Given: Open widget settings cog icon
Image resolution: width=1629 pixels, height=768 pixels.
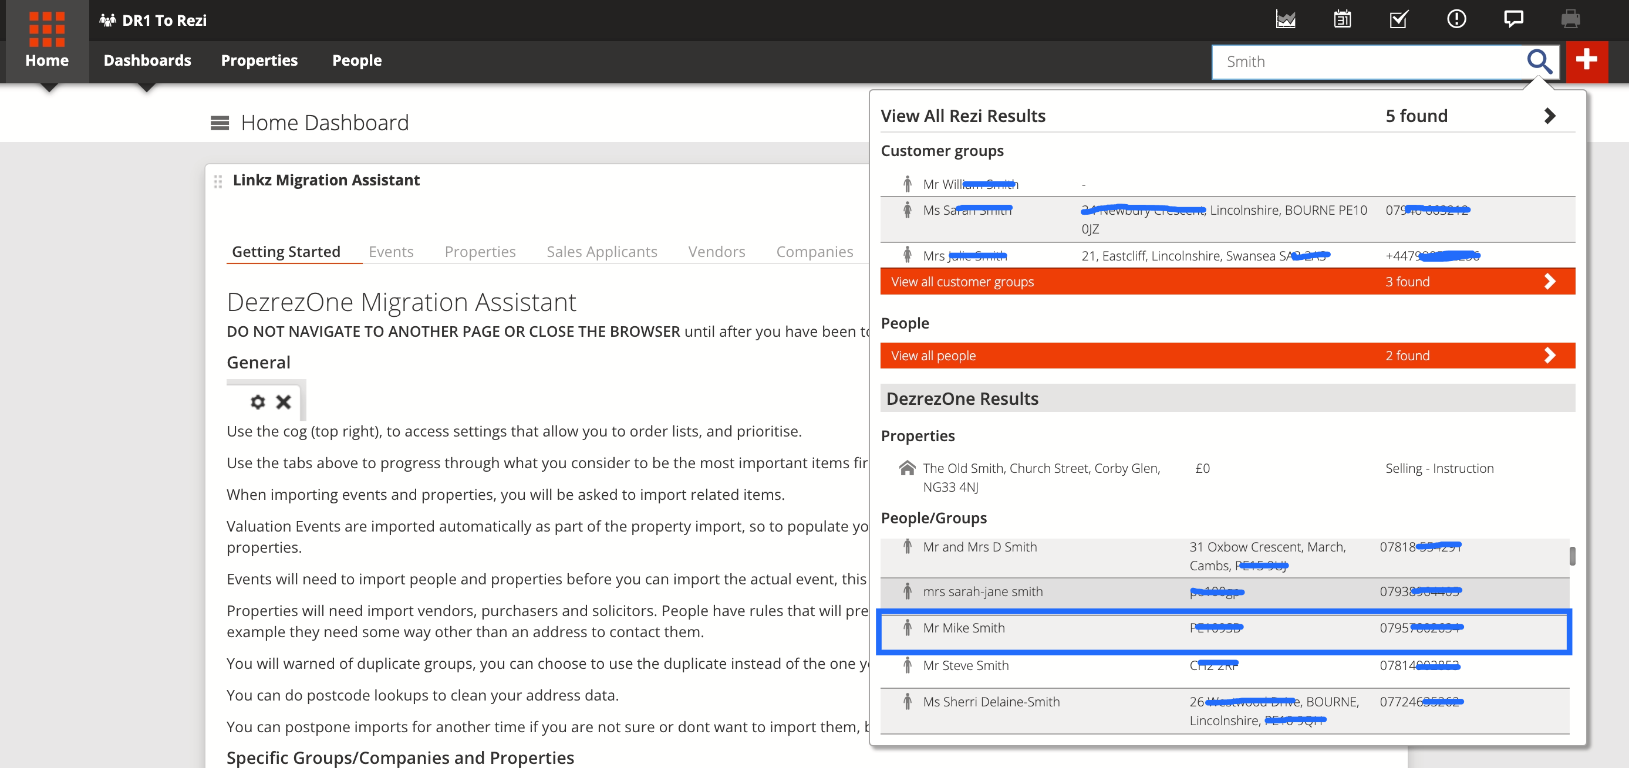Looking at the screenshot, I should 257,401.
